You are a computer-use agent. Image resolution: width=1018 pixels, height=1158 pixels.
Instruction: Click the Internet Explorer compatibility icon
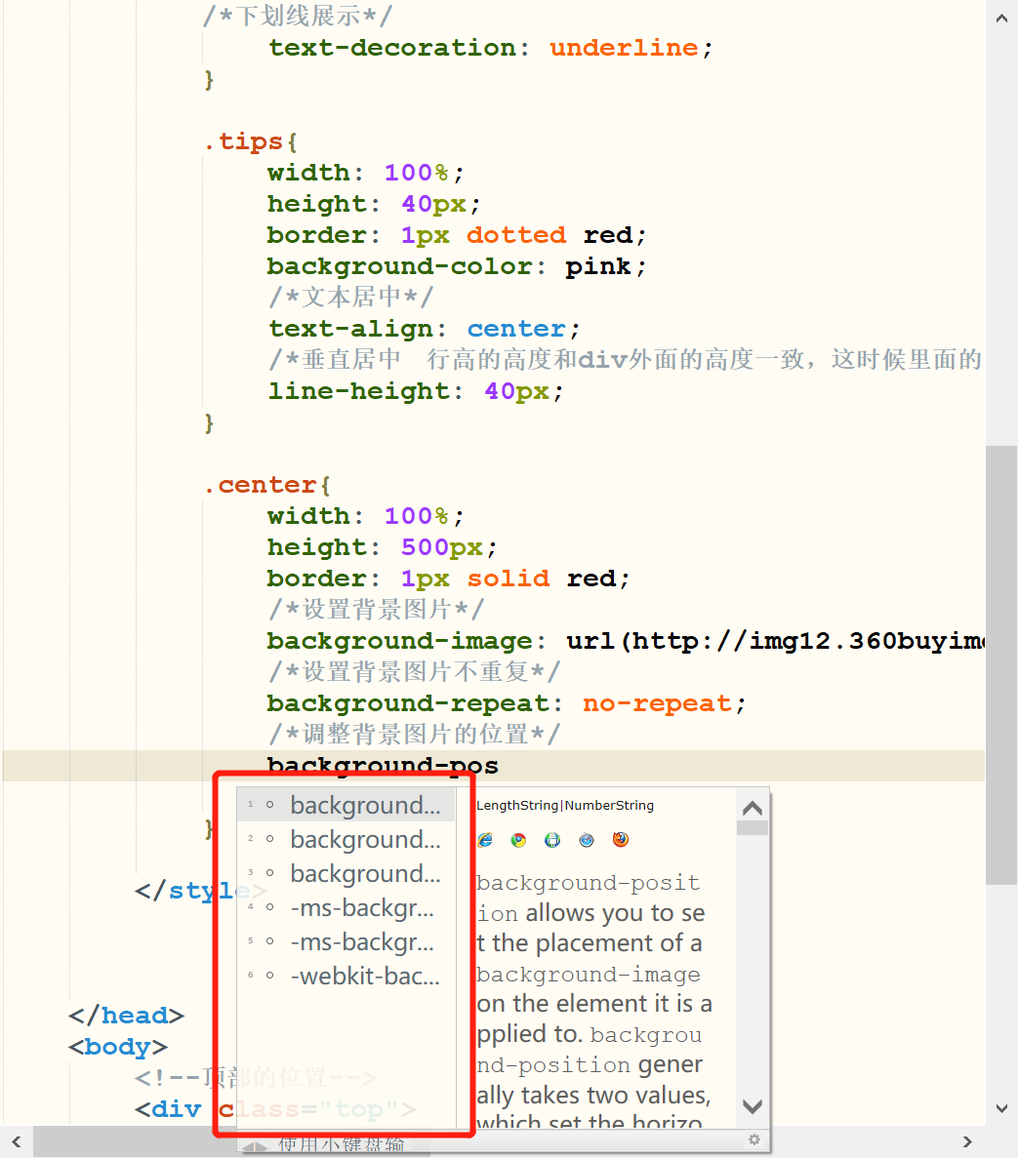[x=485, y=840]
